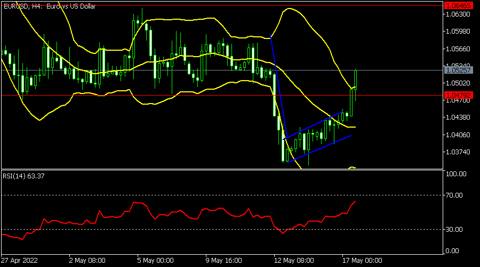480x267 pixels.
Task: Select the 1.06300 price axis value
Action: (x=458, y=14)
